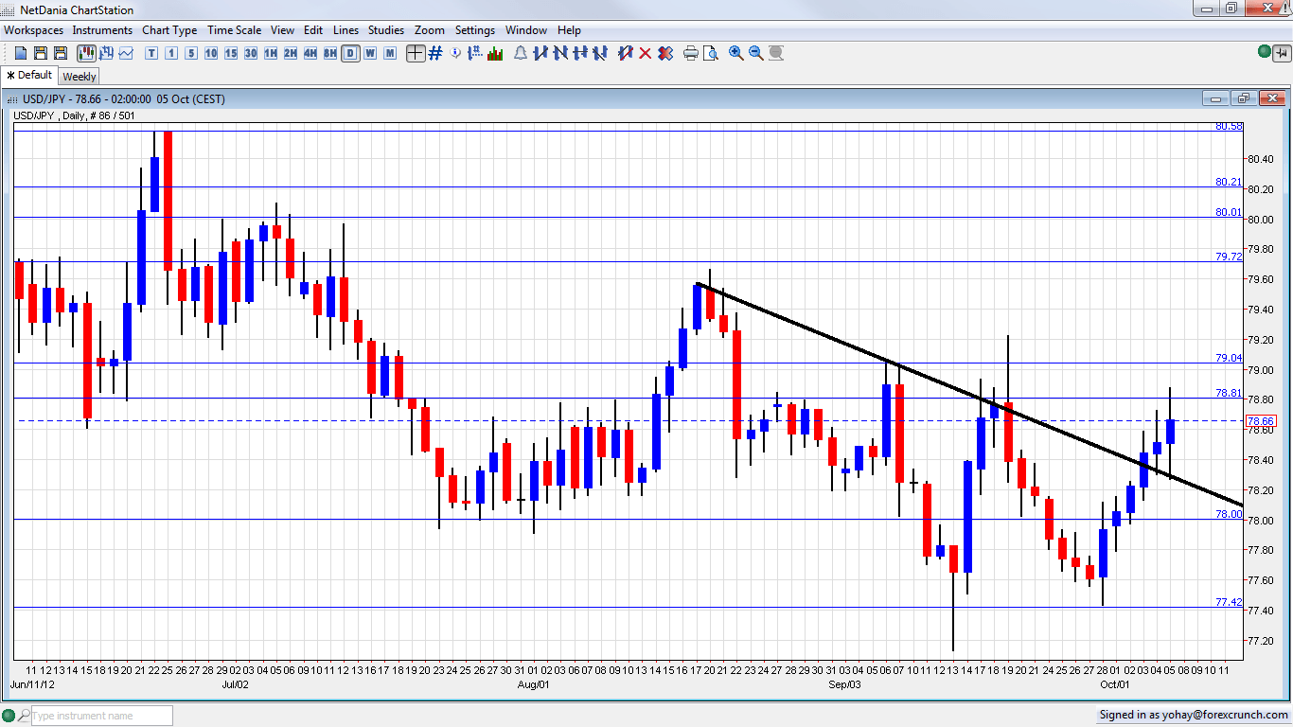This screenshot has width=1293, height=727.
Task: Toggle the crosshair cursor button
Action: pos(415,53)
